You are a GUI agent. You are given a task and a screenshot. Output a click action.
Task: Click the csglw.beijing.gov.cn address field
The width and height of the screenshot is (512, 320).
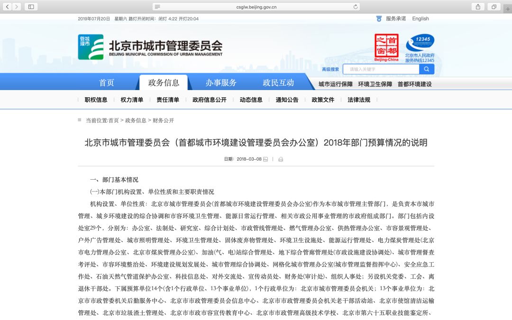[x=256, y=7]
